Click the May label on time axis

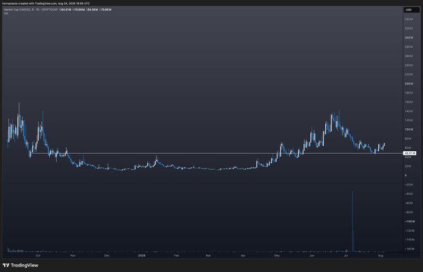tap(277, 256)
